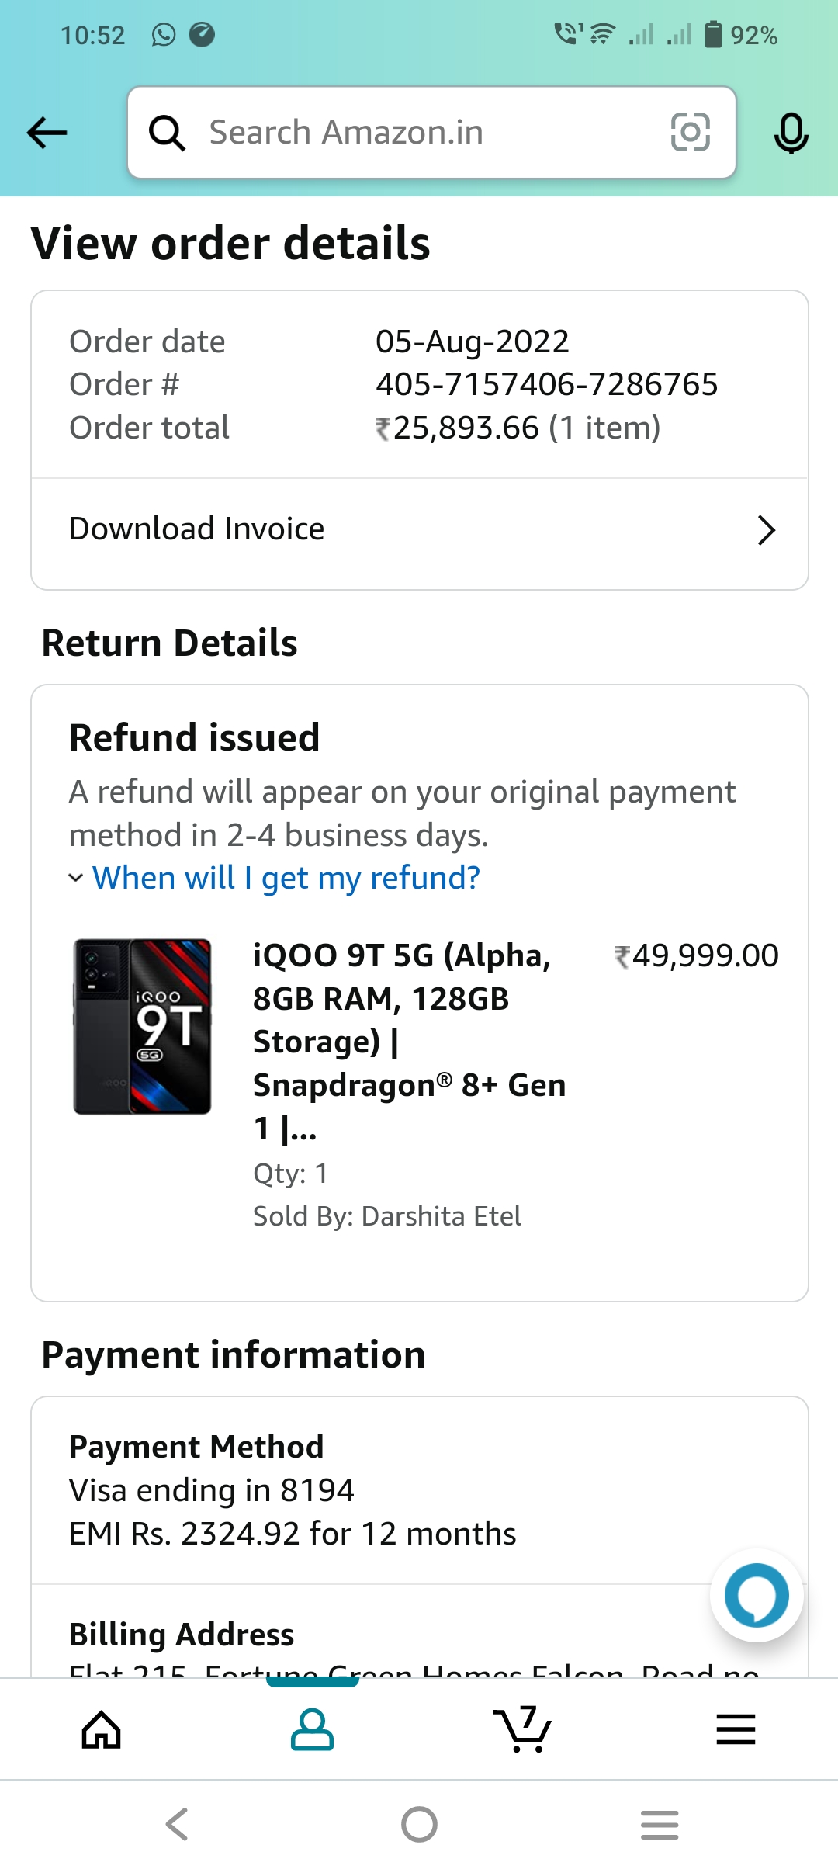Open the Alexa assistant floating button
This screenshot has height=1869, width=838.
[757, 1595]
